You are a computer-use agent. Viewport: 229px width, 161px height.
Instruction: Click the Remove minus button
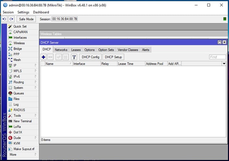(50, 57)
